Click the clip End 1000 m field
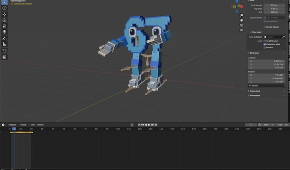Screen dimensions: 290x170 [x=274, y=12]
